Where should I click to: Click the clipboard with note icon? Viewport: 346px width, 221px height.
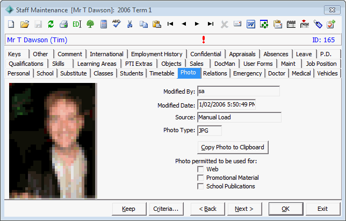click(278, 24)
